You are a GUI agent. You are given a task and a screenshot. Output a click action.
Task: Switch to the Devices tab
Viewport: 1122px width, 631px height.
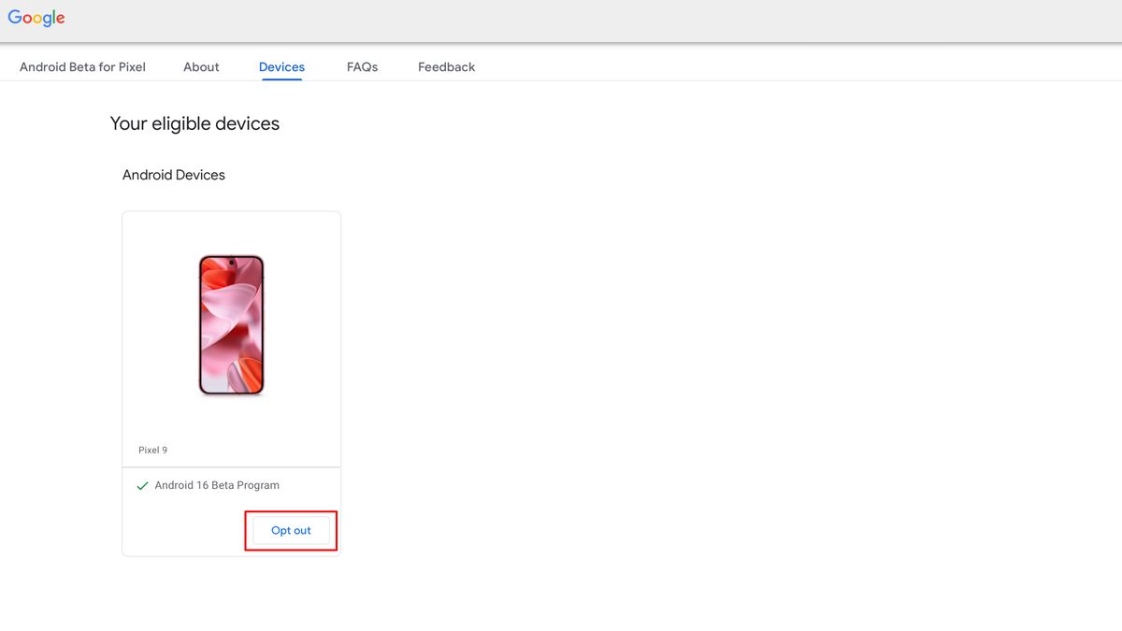tap(281, 67)
